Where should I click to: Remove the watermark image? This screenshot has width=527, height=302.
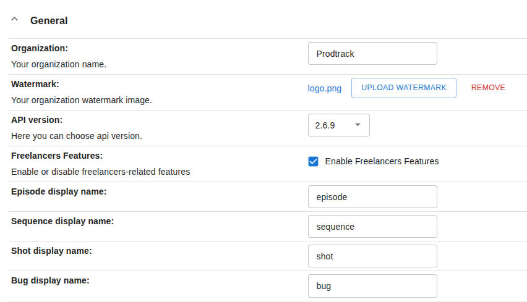[x=488, y=88]
